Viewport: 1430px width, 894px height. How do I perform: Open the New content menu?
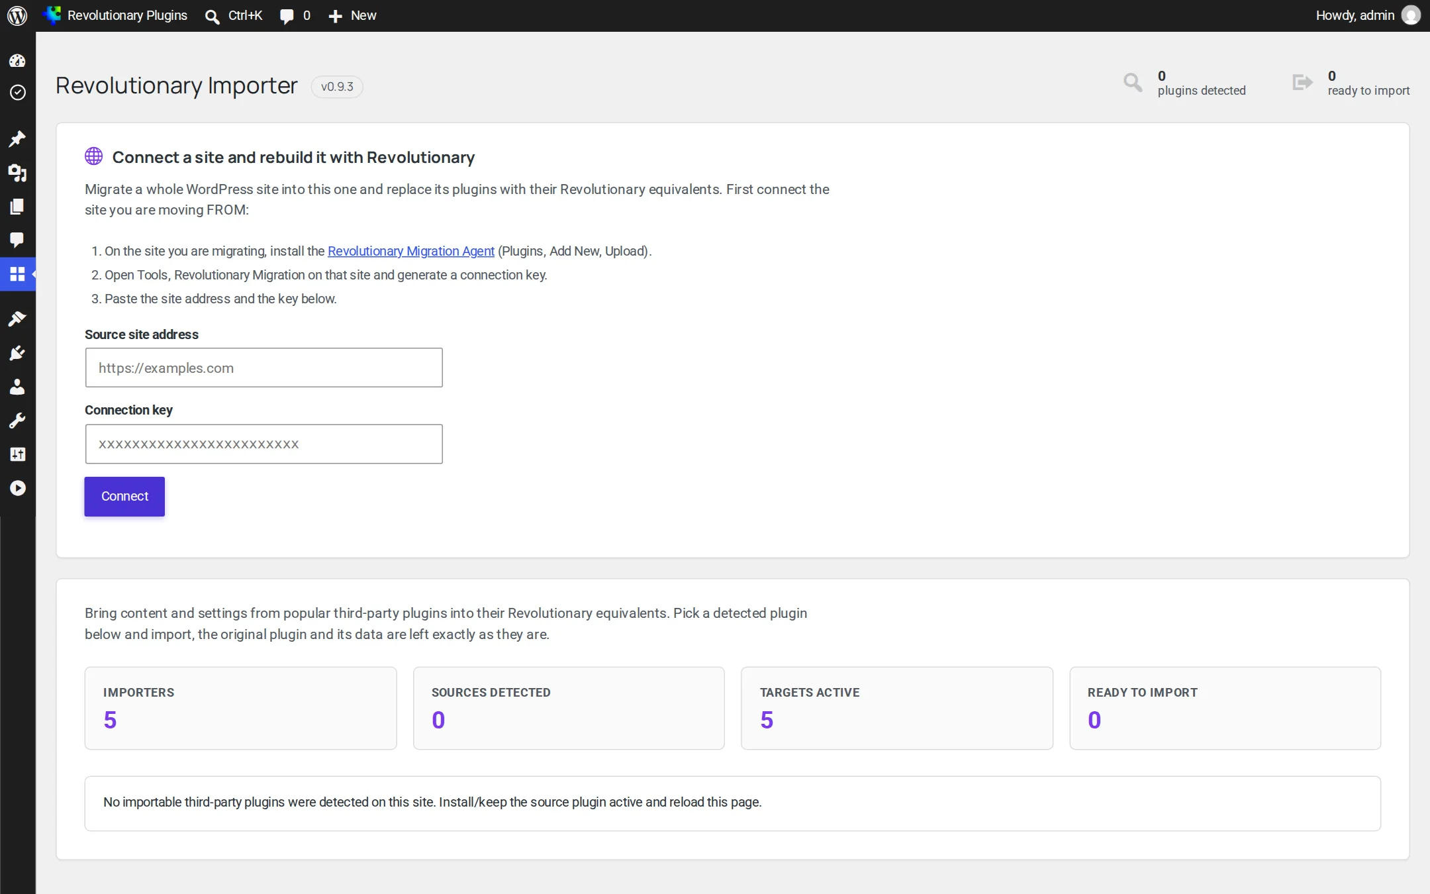click(x=352, y=15)
